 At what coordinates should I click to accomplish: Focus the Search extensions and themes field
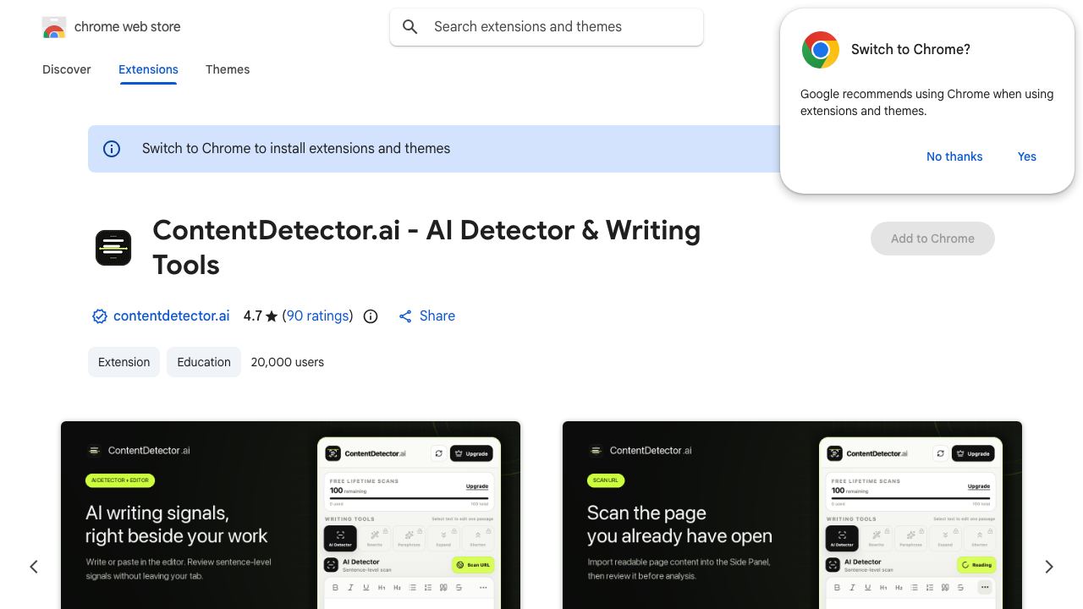click(547, 27)
